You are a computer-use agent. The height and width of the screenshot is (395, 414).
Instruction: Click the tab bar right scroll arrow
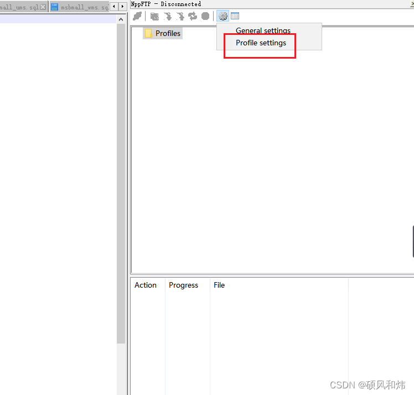(x=122, y=6)
